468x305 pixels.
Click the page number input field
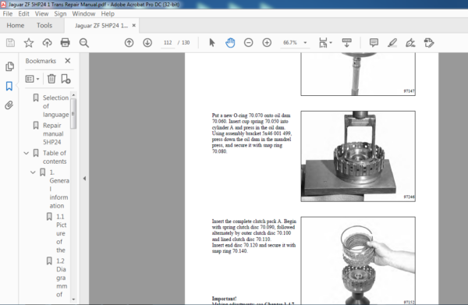click(x=168, y=43)
